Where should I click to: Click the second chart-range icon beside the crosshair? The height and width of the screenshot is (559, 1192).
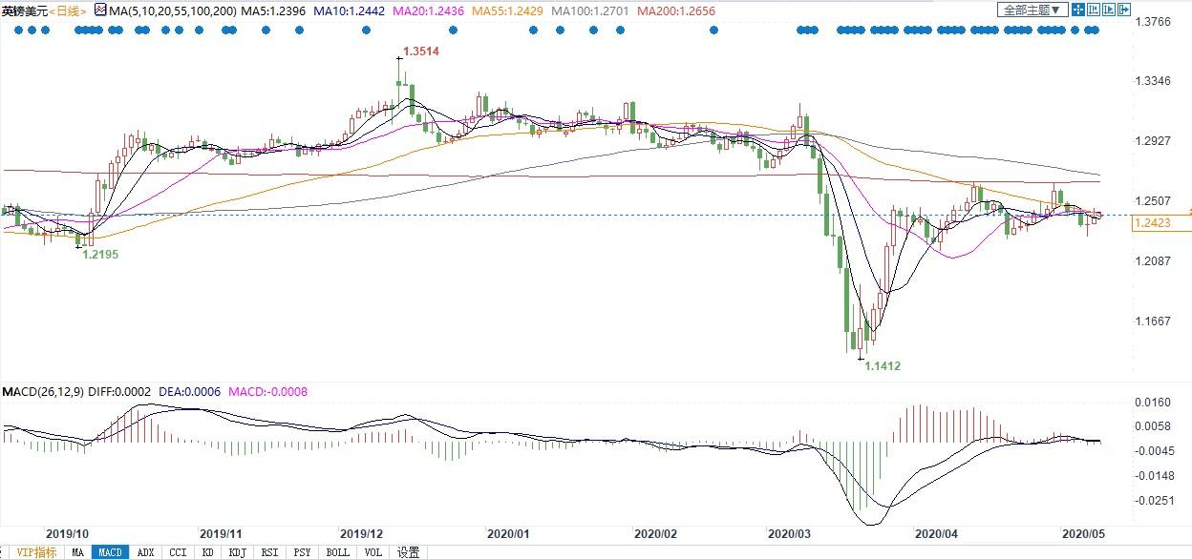pyautogui.click(x=1094, y=10)
